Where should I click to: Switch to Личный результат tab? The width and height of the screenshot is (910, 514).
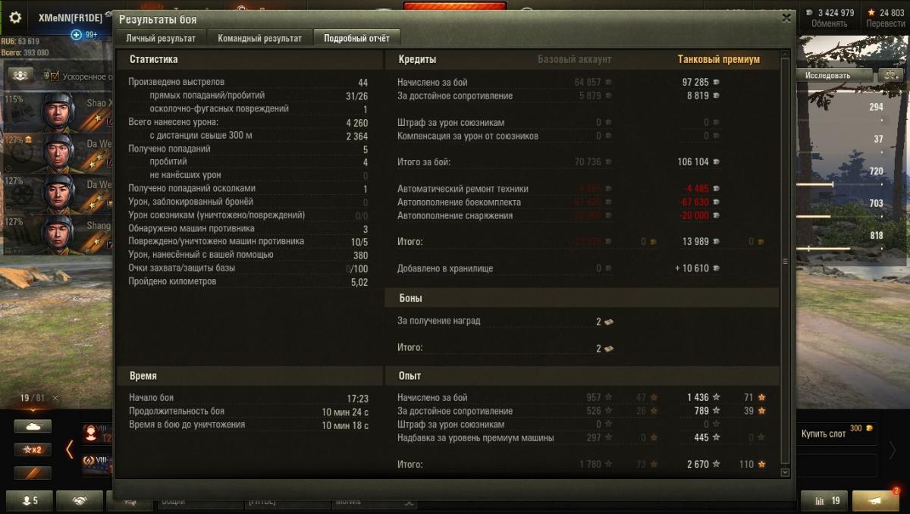(161, 38)
